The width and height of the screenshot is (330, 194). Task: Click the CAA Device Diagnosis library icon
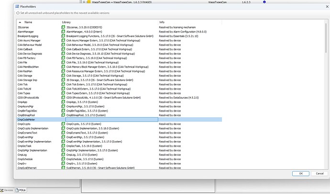tap(63, 54)
